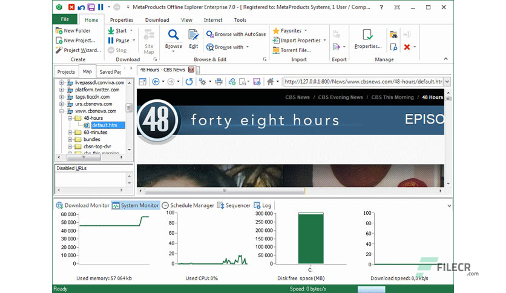Toggle the panel layout icon in browser toolbar
This screenshot has width=506, height=293.
[x=142, y=82]
